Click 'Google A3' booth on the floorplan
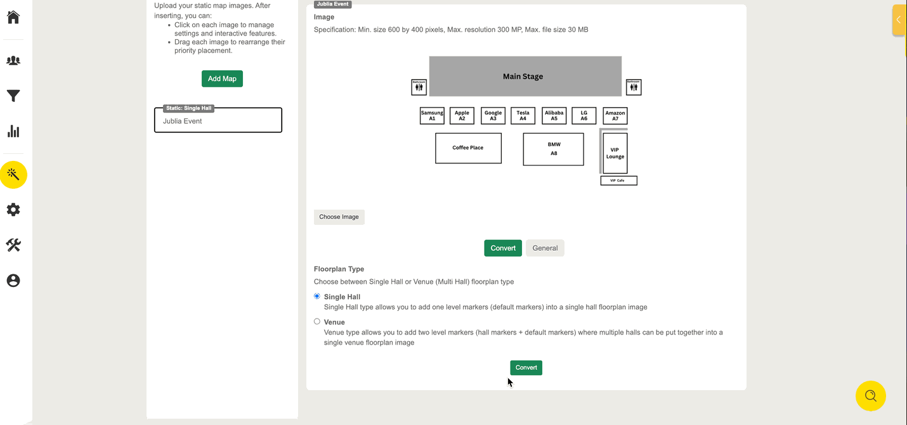Image resolution: width=907 pixels, height=425 pixels. [493, 116]
